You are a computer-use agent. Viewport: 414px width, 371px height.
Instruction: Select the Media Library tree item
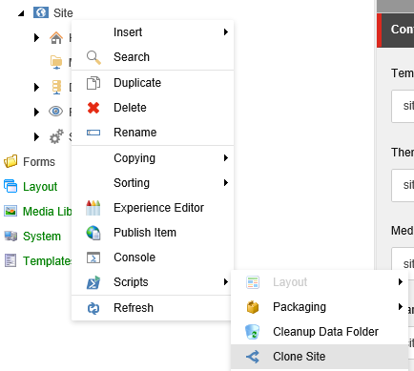pos(48,212)
